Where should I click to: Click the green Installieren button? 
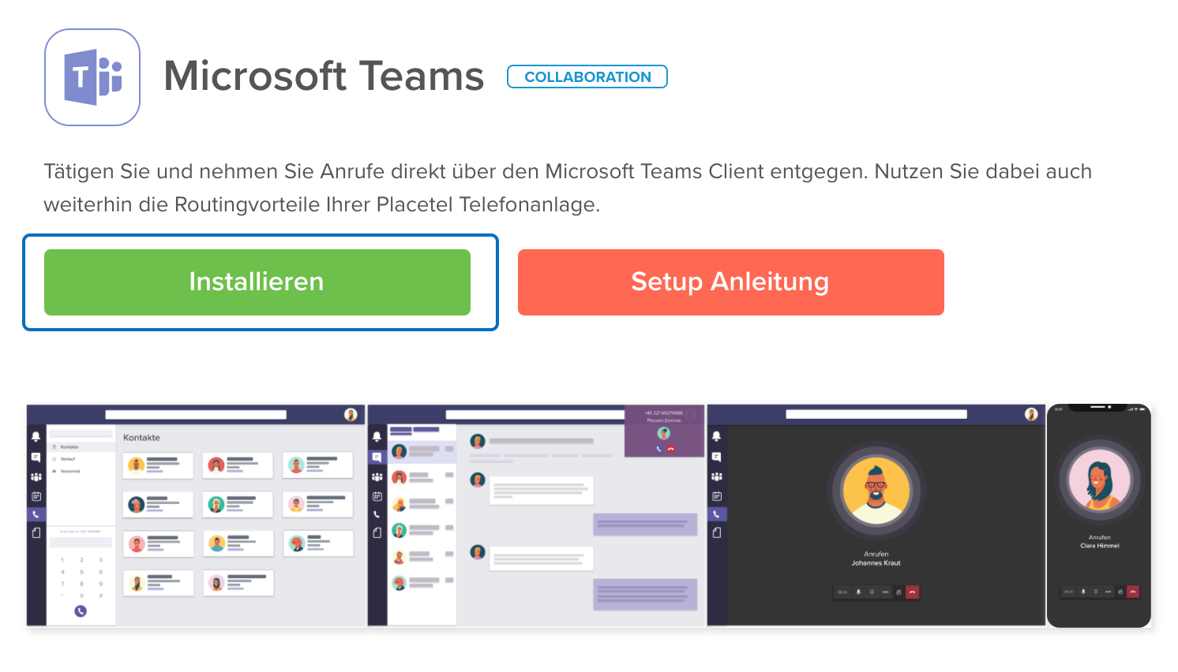(x=257, y=282)
